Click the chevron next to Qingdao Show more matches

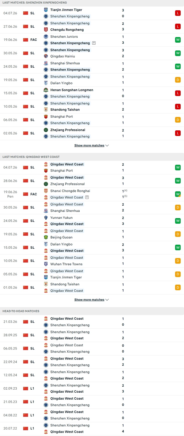pos(107,300)
